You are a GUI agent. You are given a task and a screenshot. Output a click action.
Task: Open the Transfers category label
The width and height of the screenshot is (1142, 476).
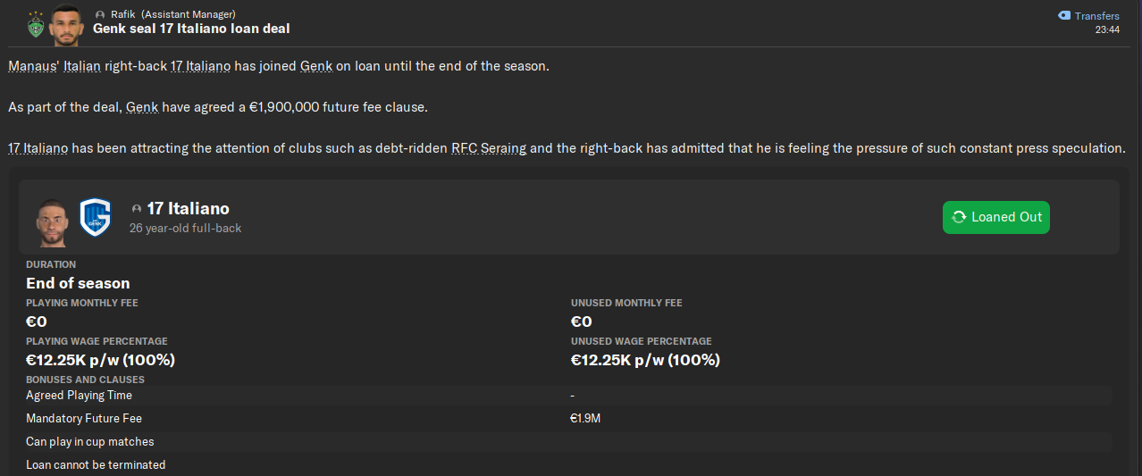tap(1096, 16)
